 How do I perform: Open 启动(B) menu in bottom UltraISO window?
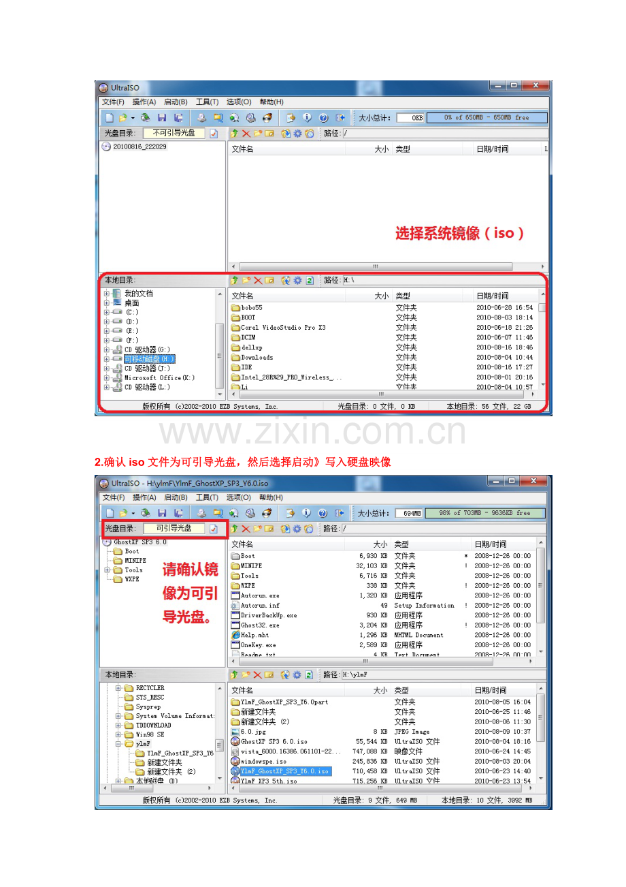[x=175, y=497]
